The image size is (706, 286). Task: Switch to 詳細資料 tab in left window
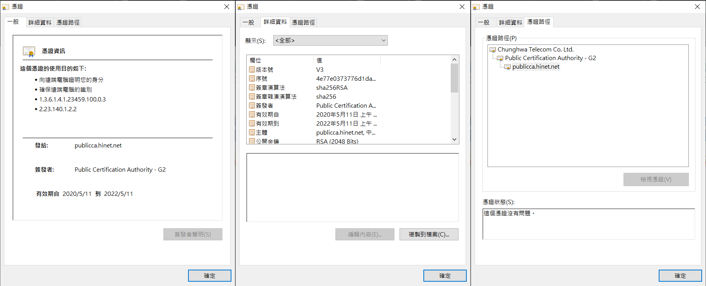click(x=40, y=23)
